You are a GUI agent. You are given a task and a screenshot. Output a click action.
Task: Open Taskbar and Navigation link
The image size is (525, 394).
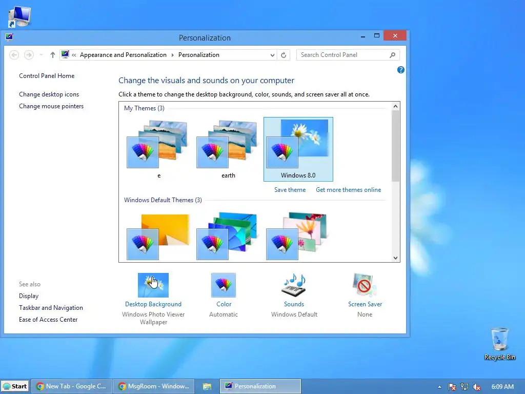(x=51, y=308)
